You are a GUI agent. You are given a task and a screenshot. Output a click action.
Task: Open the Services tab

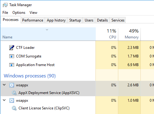pos(118,20)
